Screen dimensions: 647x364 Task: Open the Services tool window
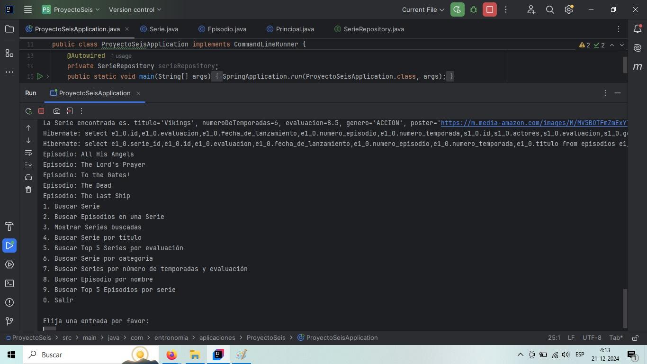[9, 264]
